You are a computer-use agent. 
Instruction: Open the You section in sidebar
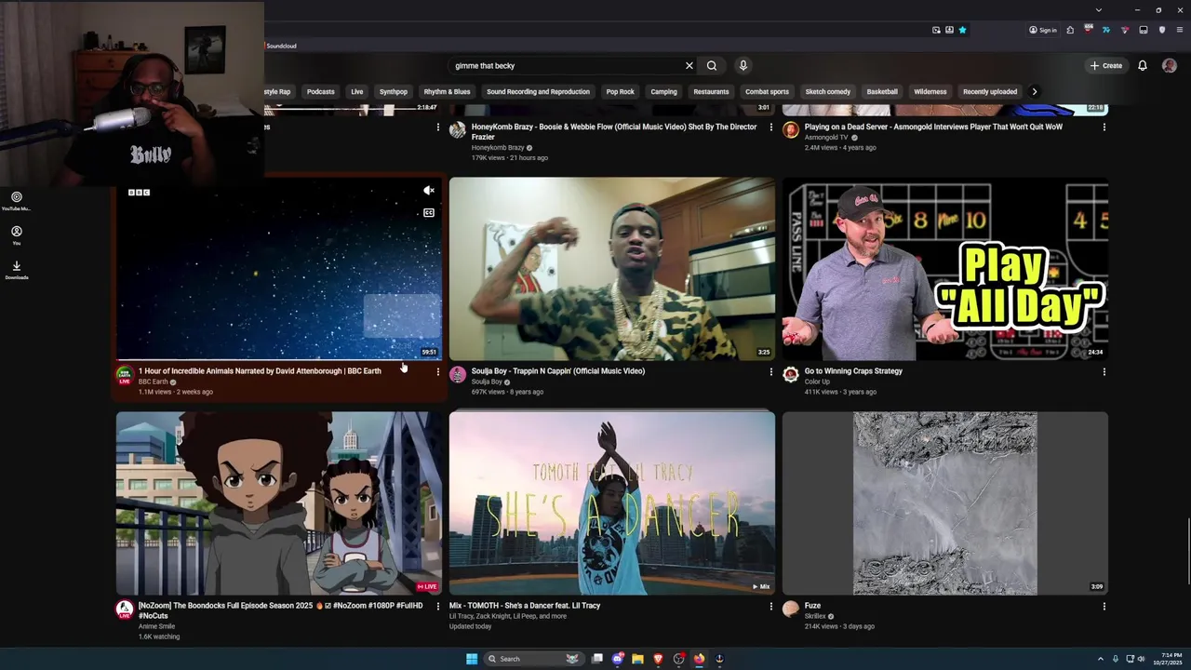(17, 235)
